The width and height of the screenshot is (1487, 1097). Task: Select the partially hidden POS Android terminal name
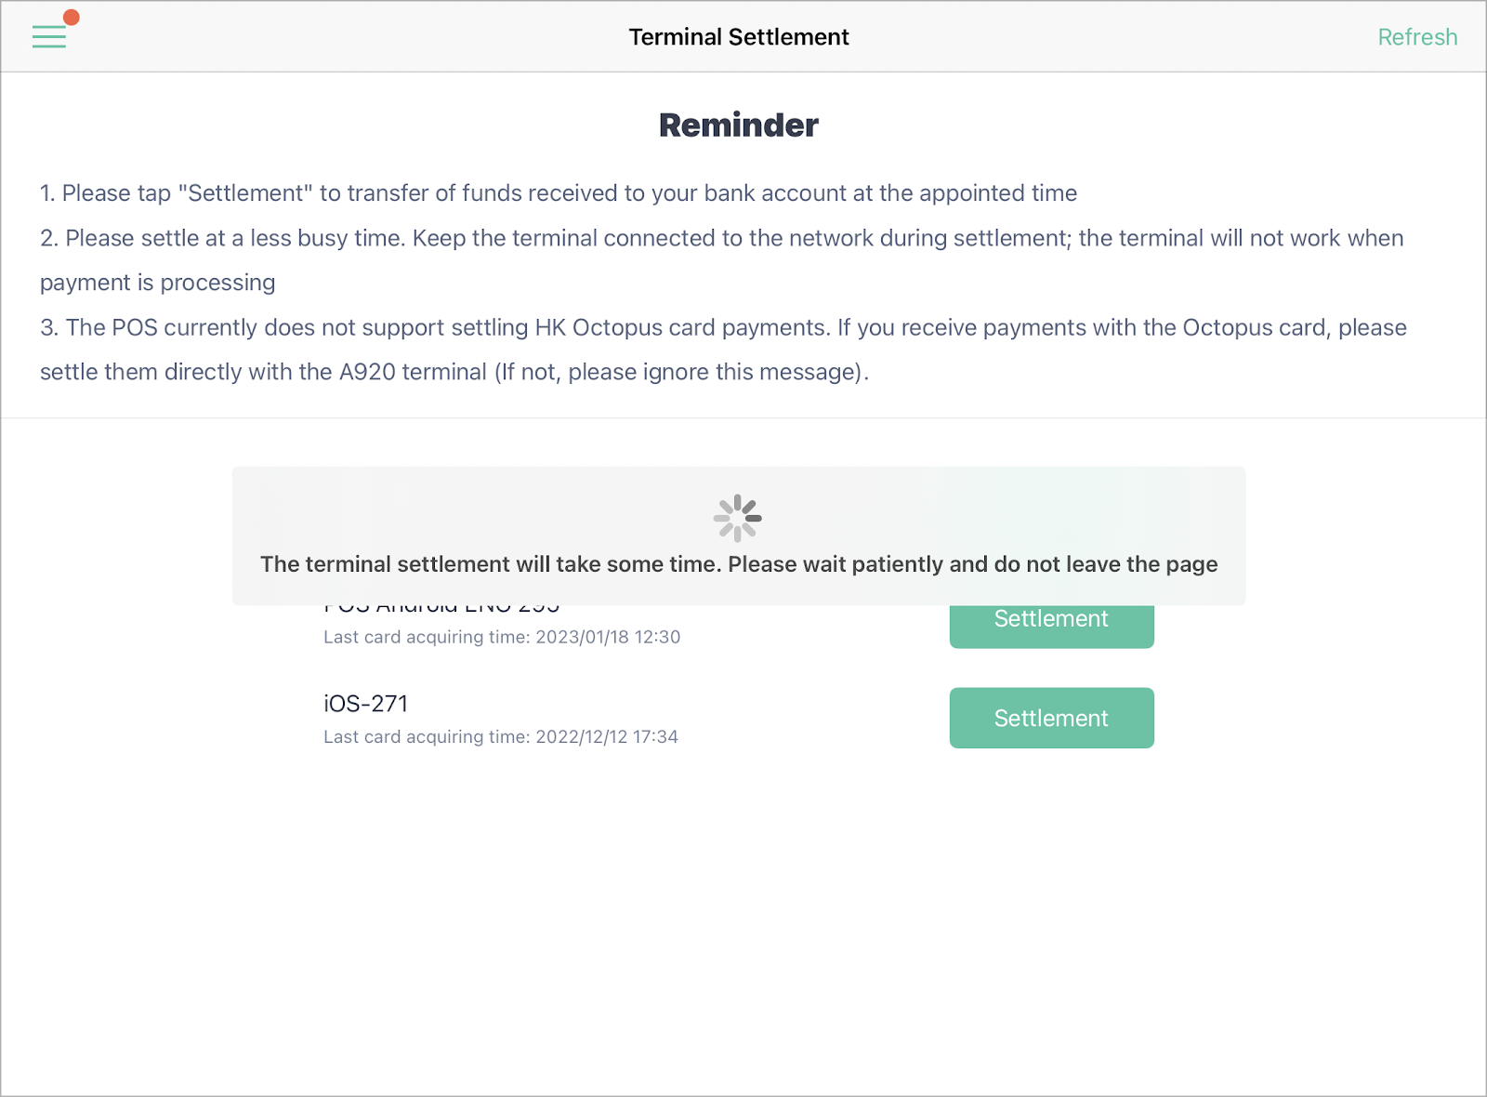441,610
